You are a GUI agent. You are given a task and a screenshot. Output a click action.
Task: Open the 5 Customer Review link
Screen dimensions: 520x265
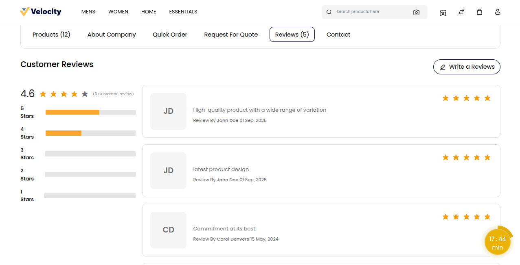click(113, 93)
